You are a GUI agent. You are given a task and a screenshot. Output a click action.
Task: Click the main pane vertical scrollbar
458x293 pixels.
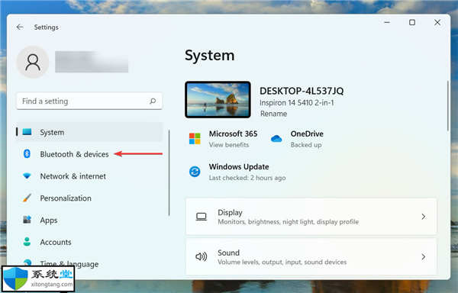click(x=448, y=105)
